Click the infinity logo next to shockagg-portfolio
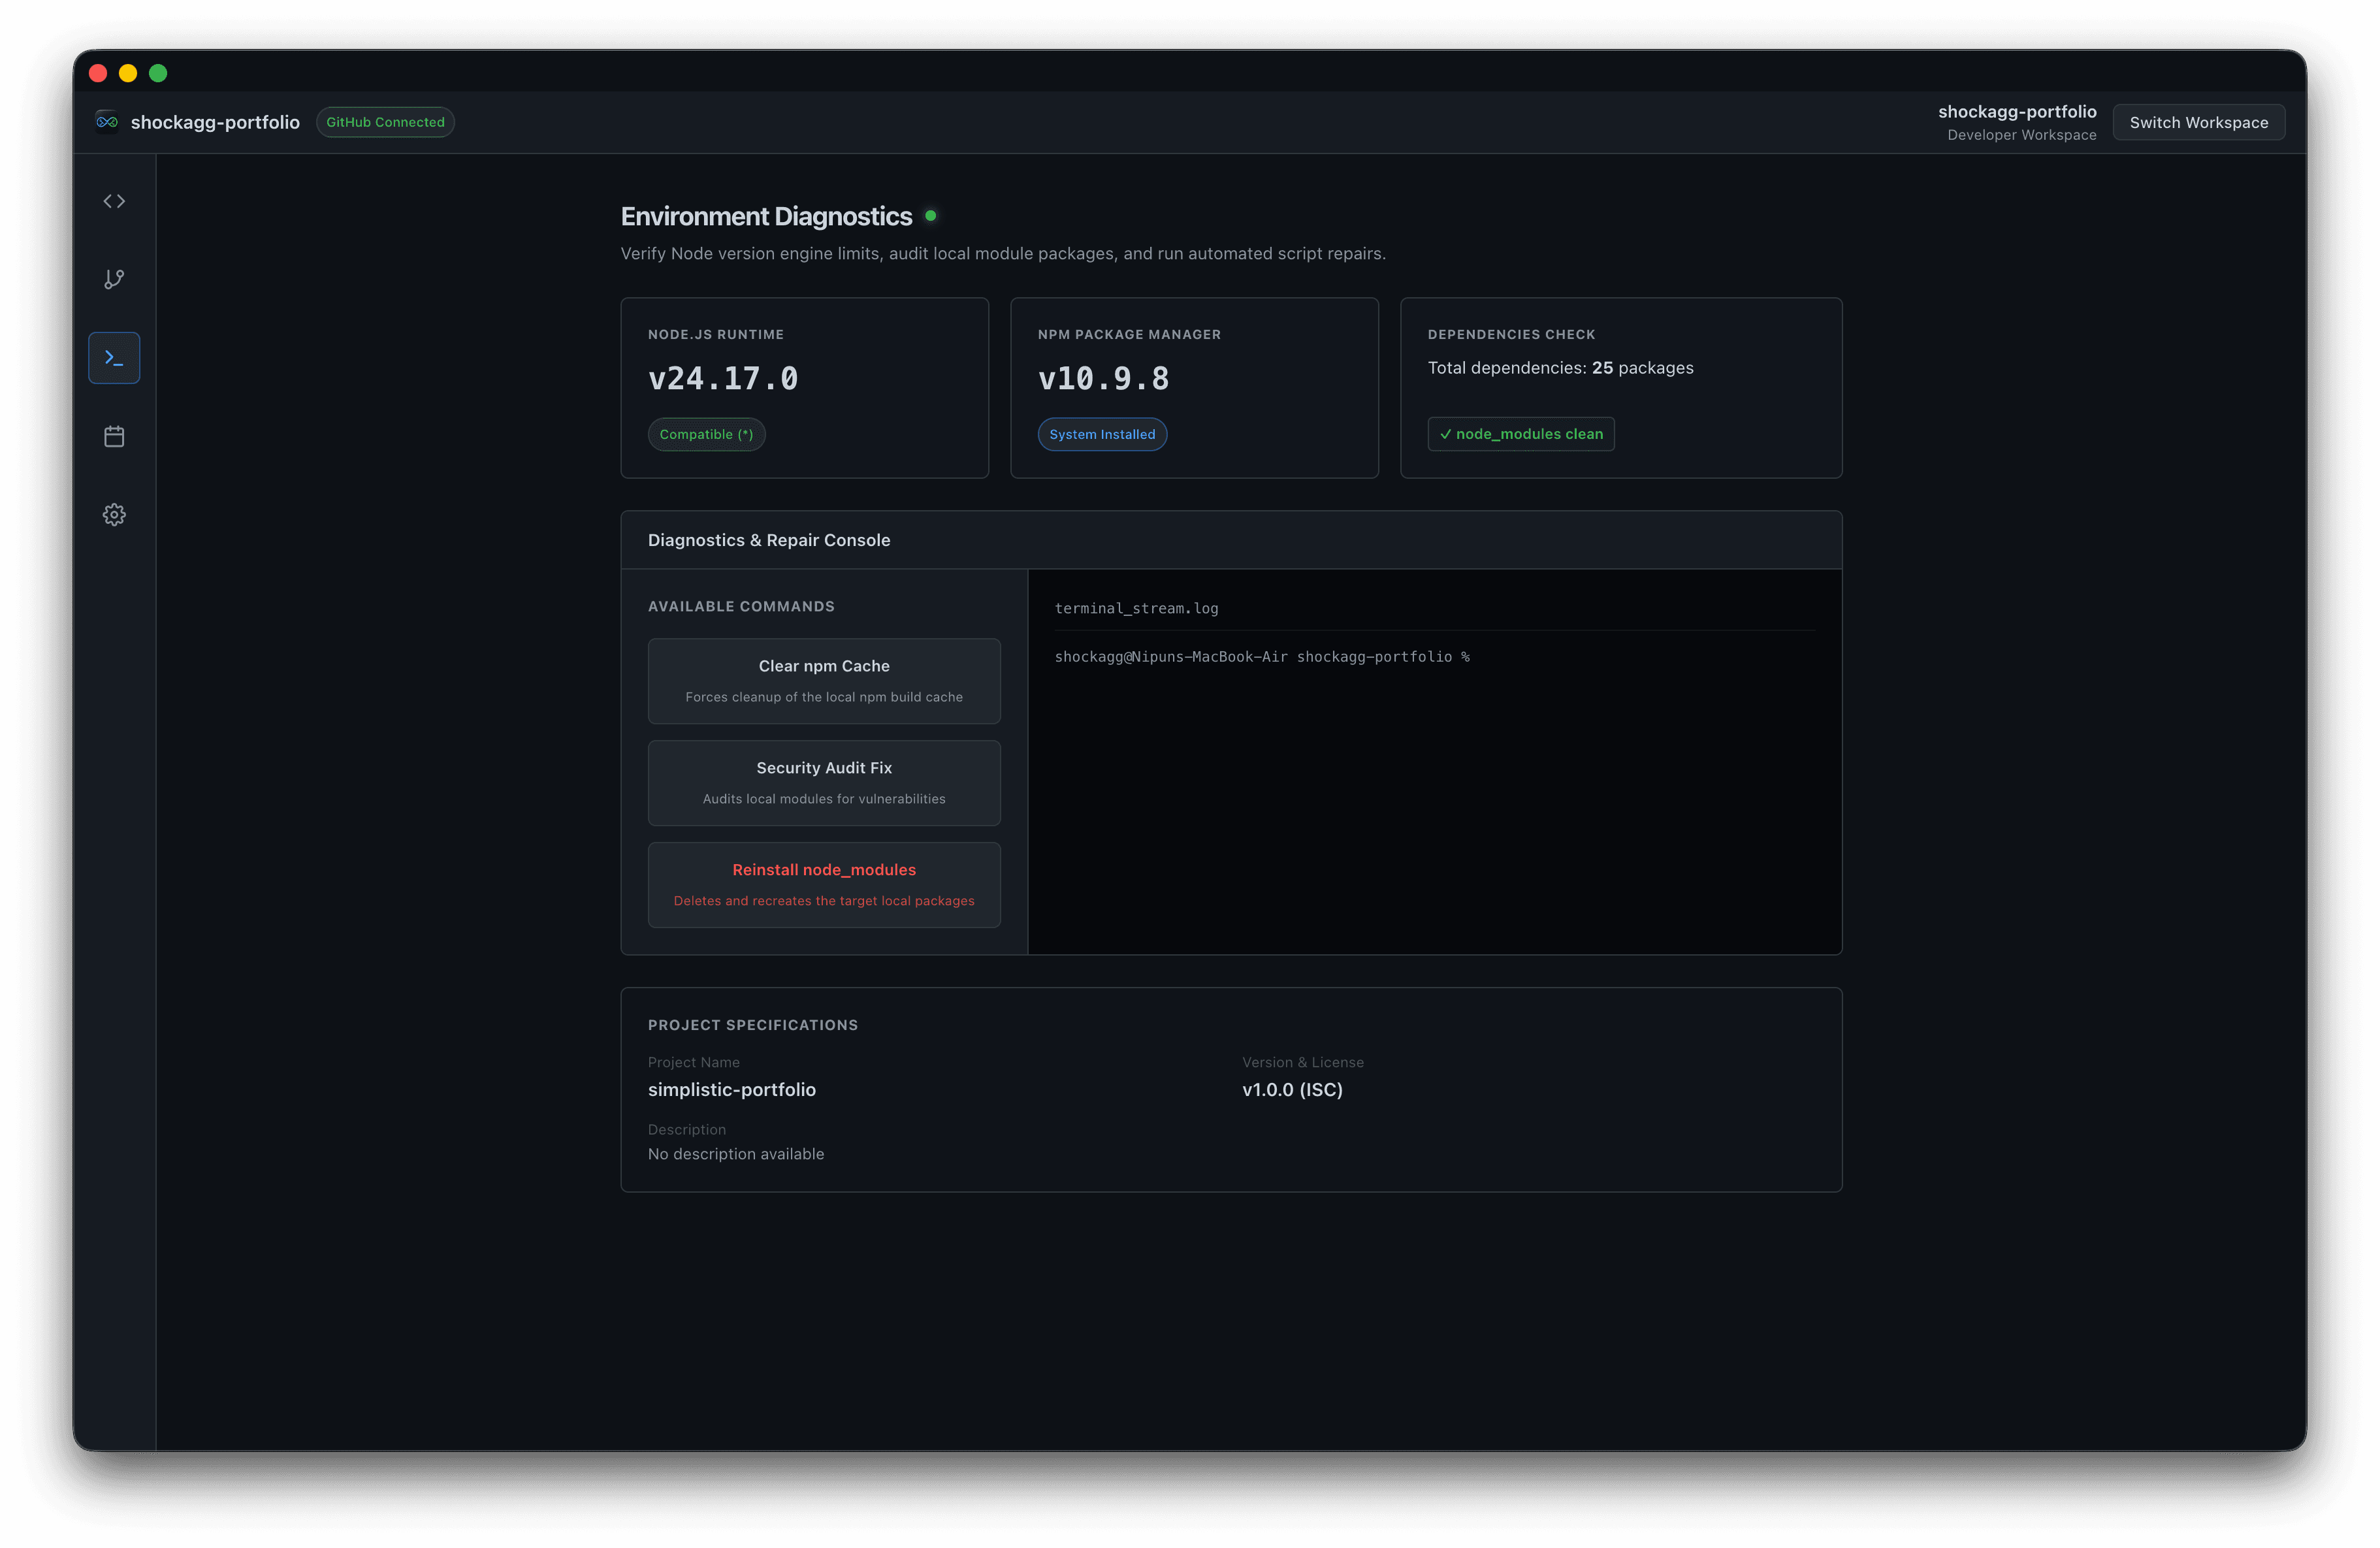 click(107, 122)
